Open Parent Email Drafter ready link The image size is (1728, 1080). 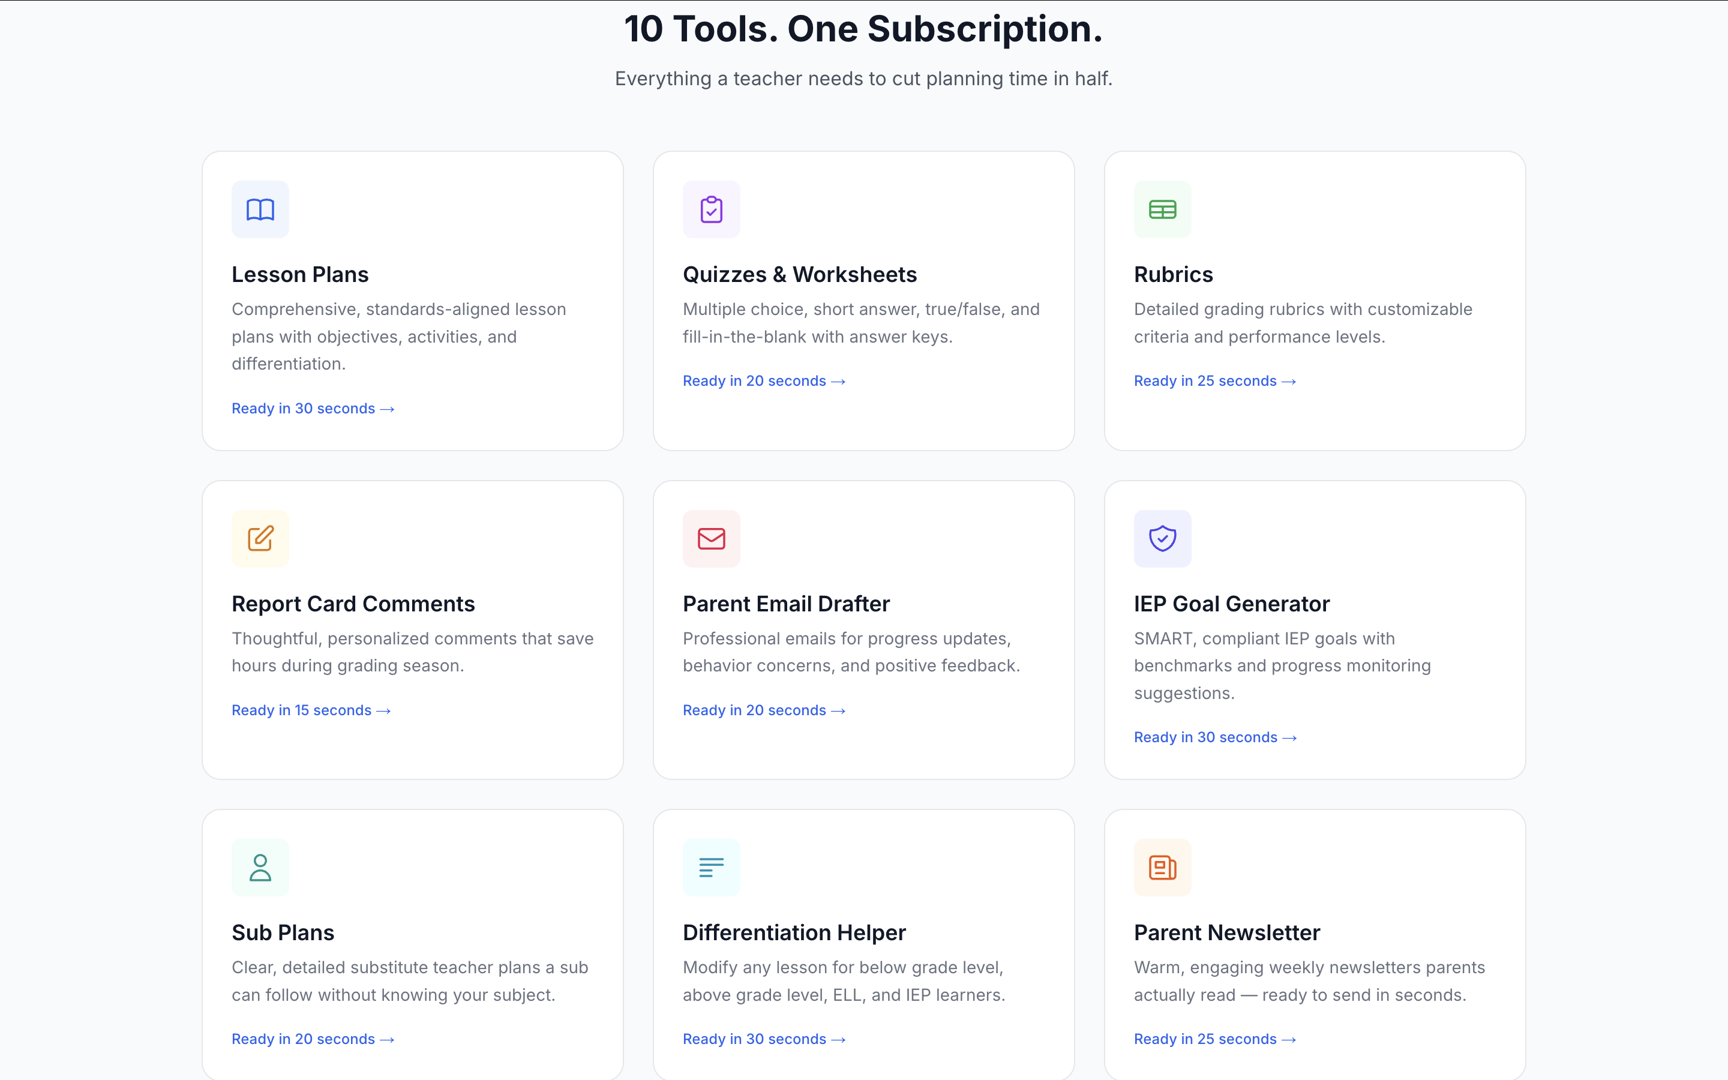point(764,710)
